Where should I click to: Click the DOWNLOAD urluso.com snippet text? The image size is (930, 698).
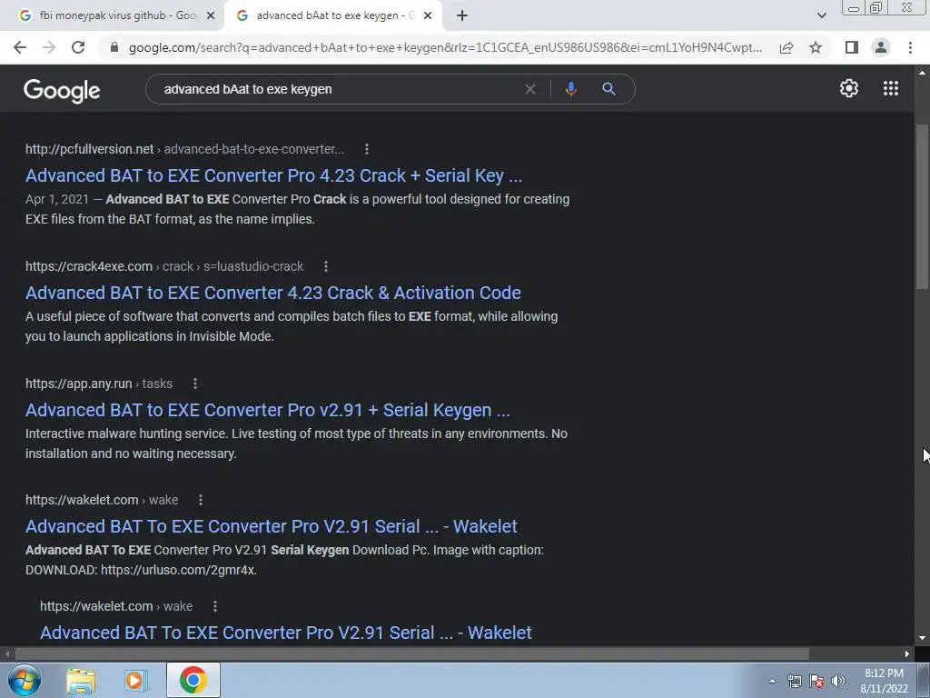click(141, 571)
